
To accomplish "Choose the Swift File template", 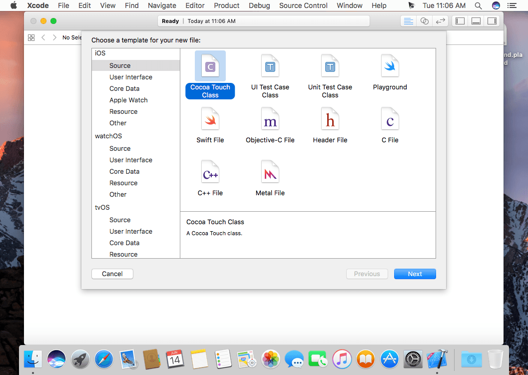I will [210, 125].
